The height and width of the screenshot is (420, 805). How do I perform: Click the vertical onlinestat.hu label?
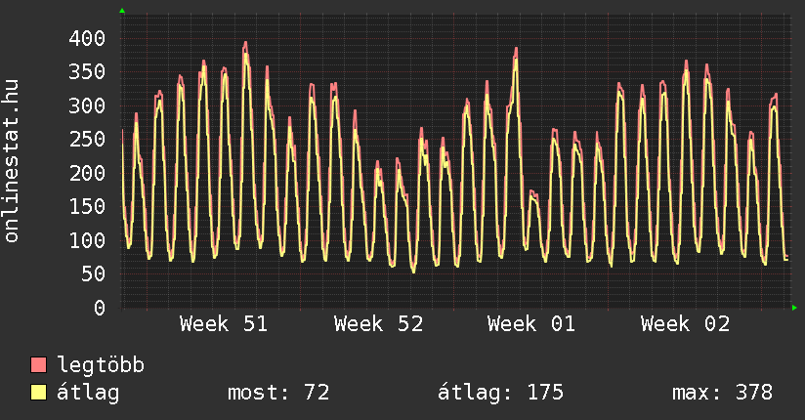click(x=13, y=161)
